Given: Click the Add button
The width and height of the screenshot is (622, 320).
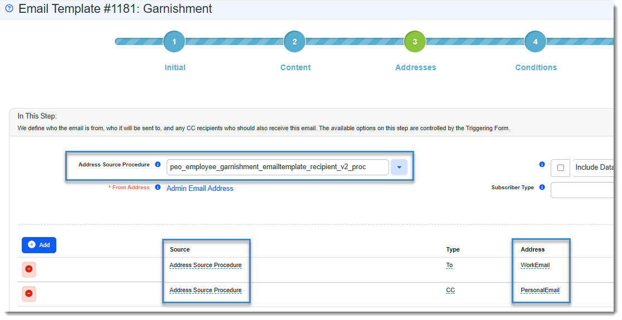Looking at the screenshot, I should click(x=39, y=245).
